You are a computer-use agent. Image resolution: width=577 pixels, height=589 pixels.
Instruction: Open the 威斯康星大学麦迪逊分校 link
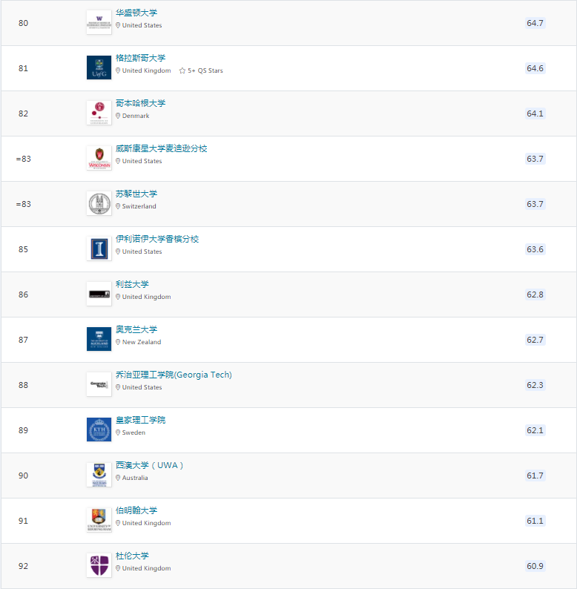pyautogui.click(x=162, y=148)
